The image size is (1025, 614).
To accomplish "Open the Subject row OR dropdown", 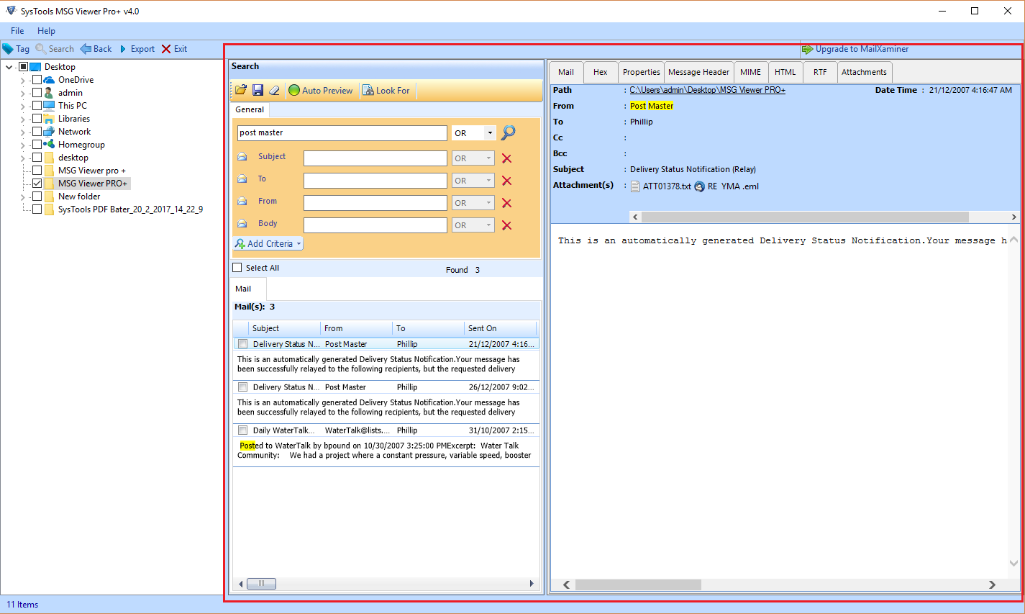I will pyautogui.click(x=489, y=158).
